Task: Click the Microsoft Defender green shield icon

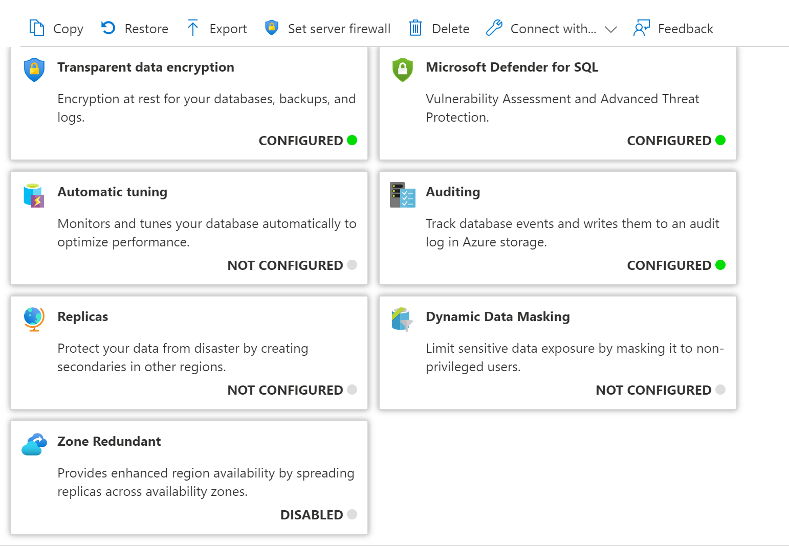Action: point(403,70)
